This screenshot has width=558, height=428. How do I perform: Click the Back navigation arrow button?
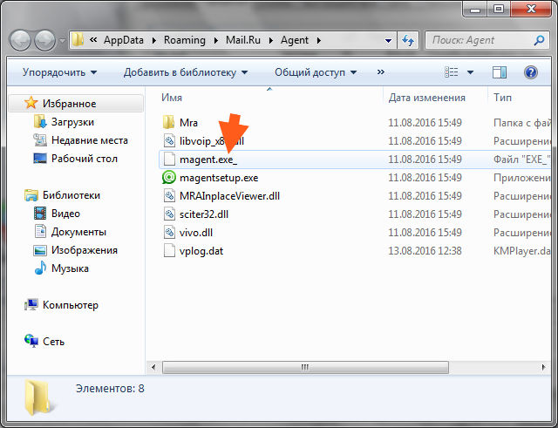[x=21, y=40]
